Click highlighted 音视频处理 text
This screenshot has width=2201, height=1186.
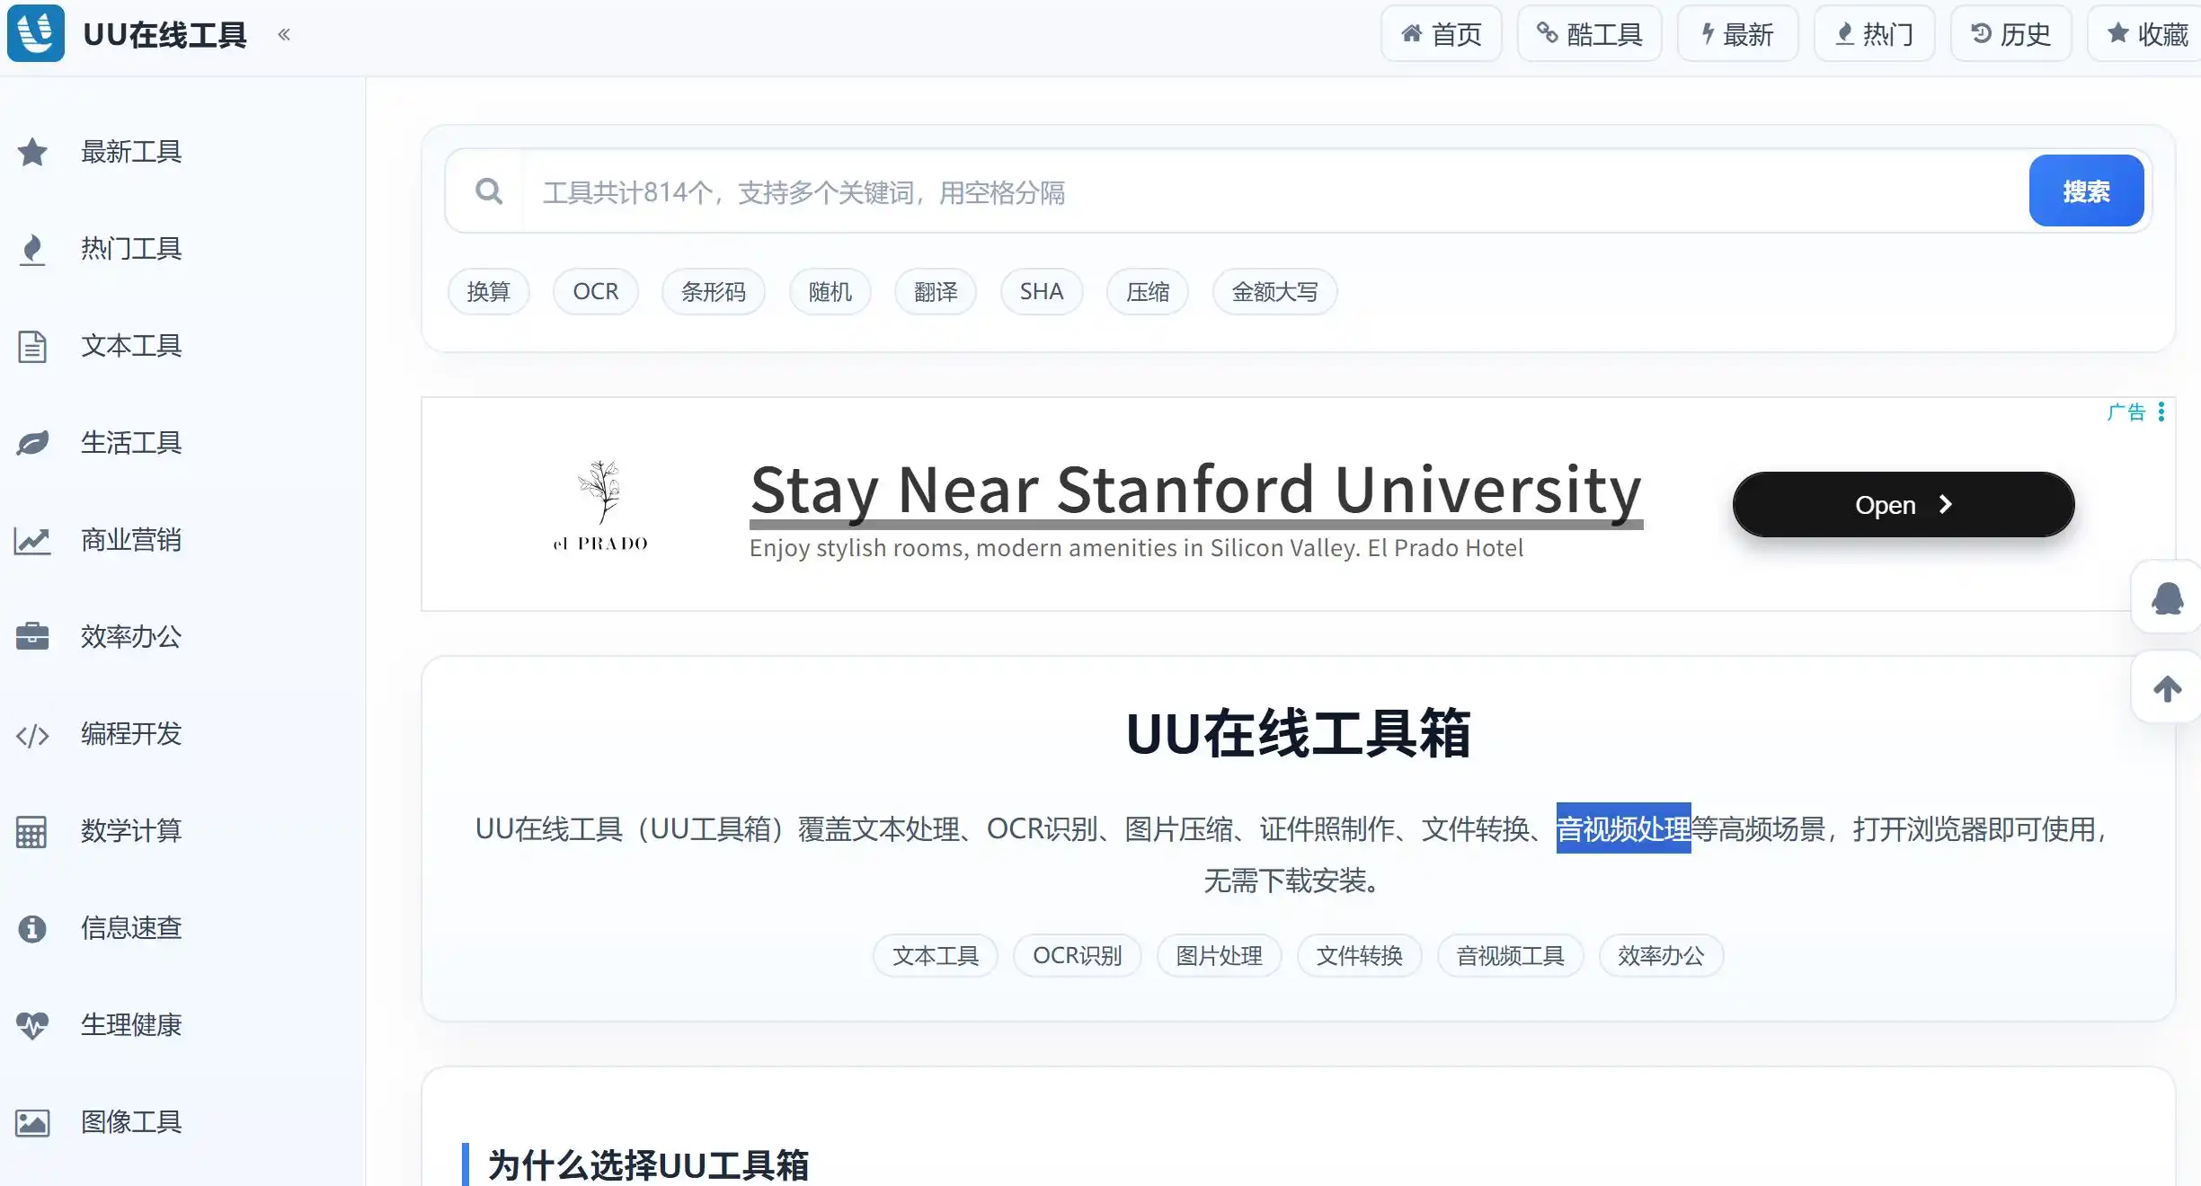[1623, 828]
